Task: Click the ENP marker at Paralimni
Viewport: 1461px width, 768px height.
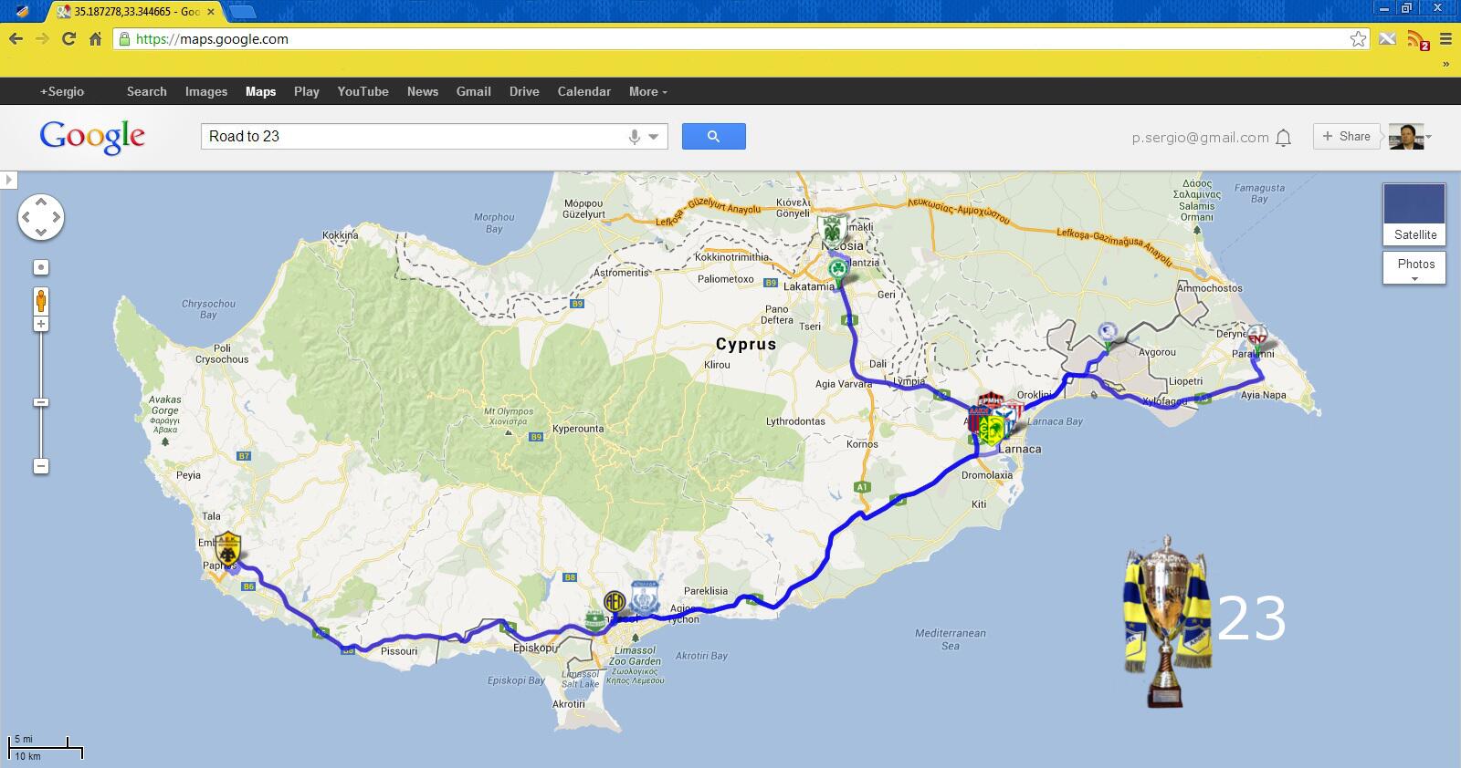Action: 1257,337
